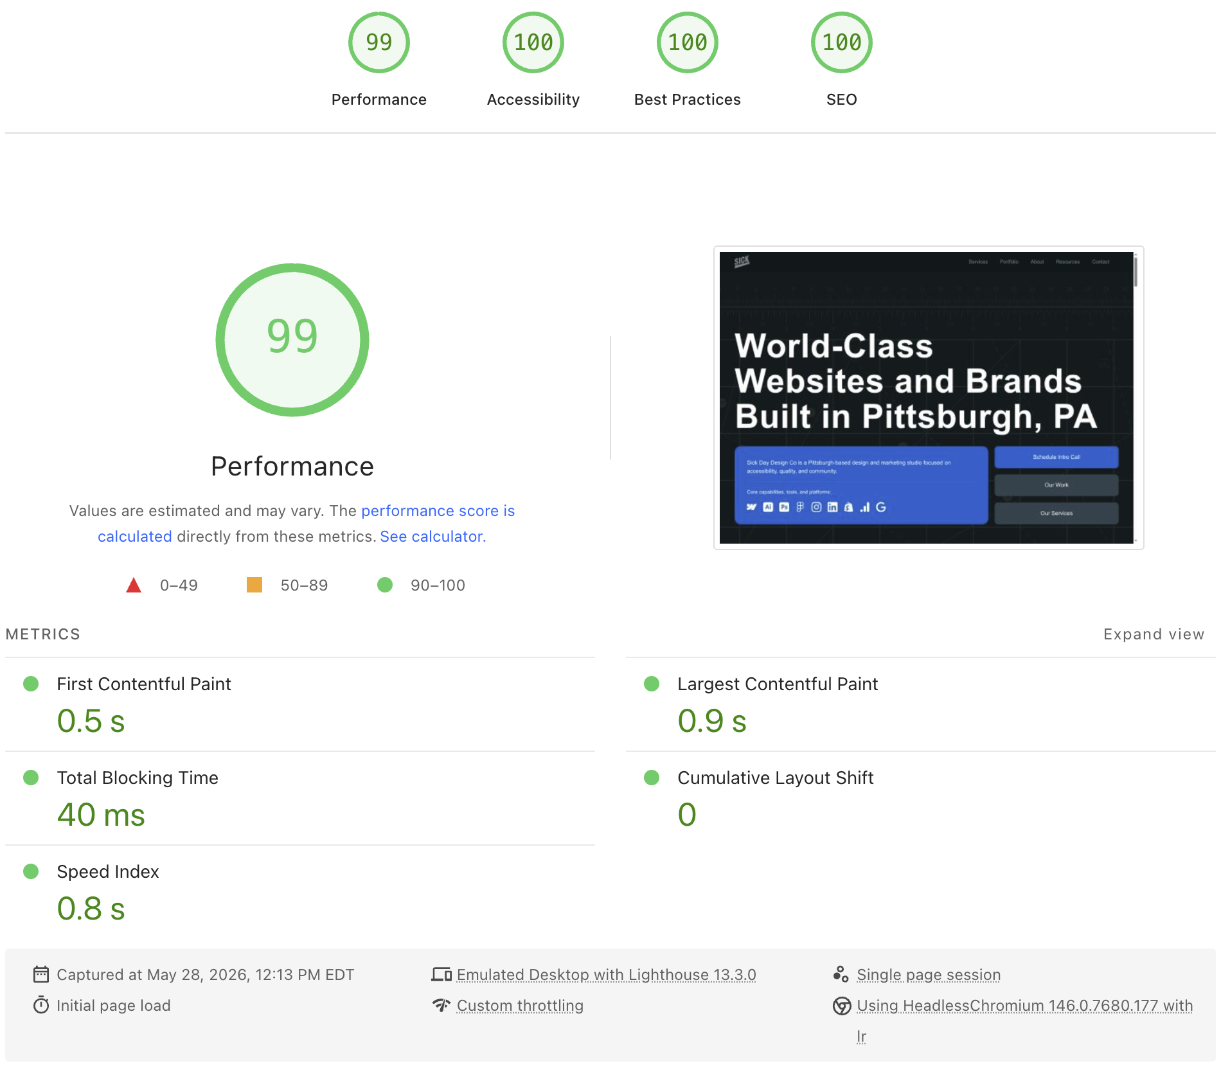Open 'Single page session' details
The image size is (1221, 1068).
(929, 975)
